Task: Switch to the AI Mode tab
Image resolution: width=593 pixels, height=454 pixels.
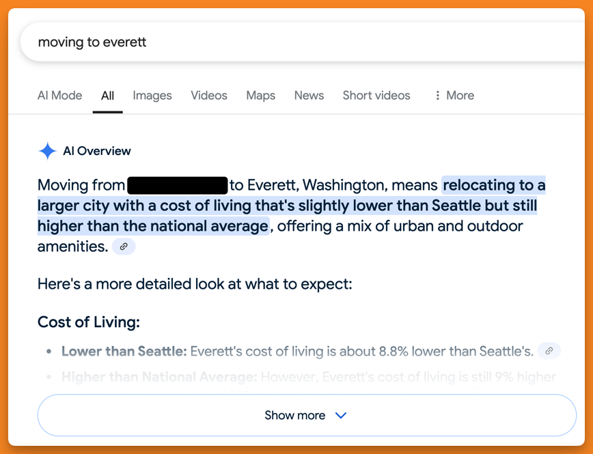Action: coord(59,96)
